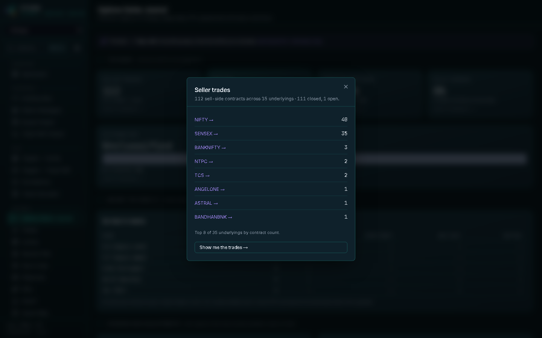Open the ASTRAL underlying link
The image size is (542, 338).
click(206, 203)
